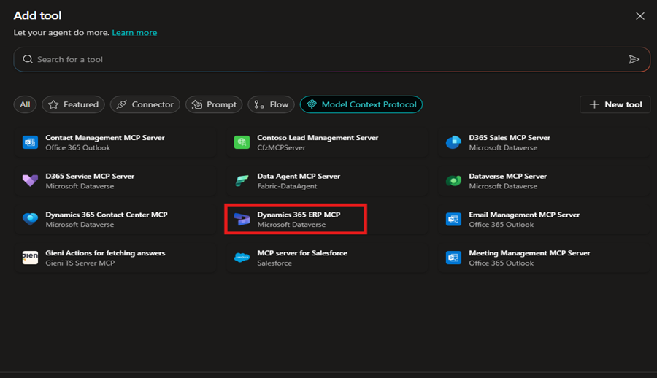Click the D365 Sales MCP Server icon

[453, 142]
